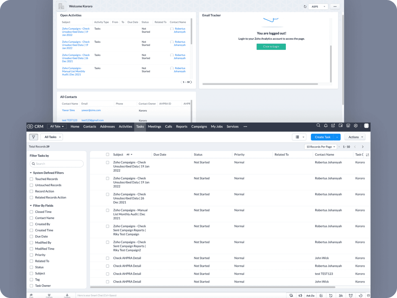Open the Actions dropdown
The width and height of the screenshot is (397, 298).
tap(355, 137)
